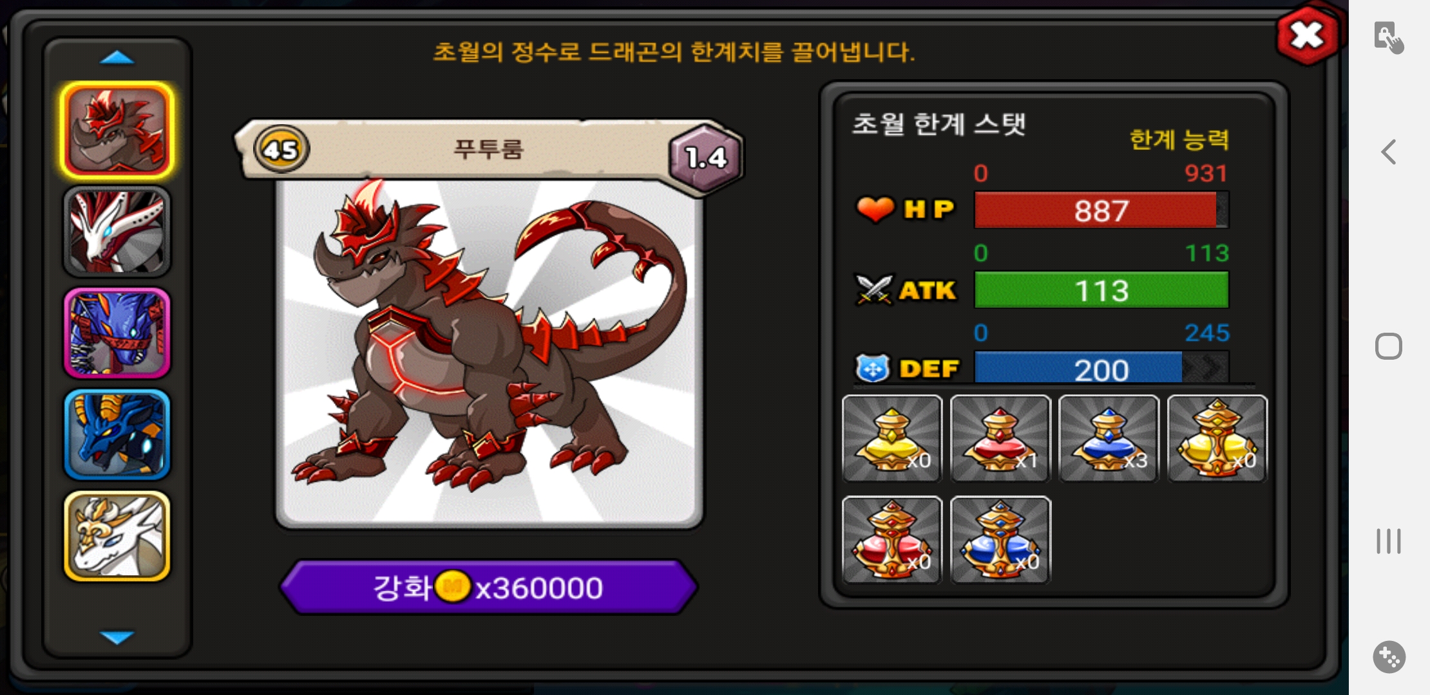
Task: Select the yellow essence potion x0
Action: 892,438
